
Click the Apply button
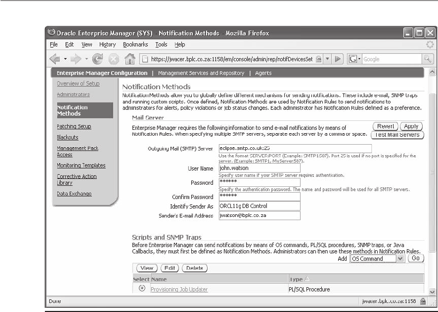pyautogui.click(x=411, y=126)
